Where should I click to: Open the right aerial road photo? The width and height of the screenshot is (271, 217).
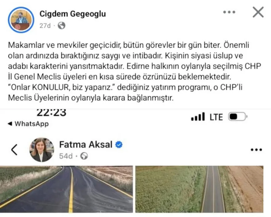[x=199, y=189]
